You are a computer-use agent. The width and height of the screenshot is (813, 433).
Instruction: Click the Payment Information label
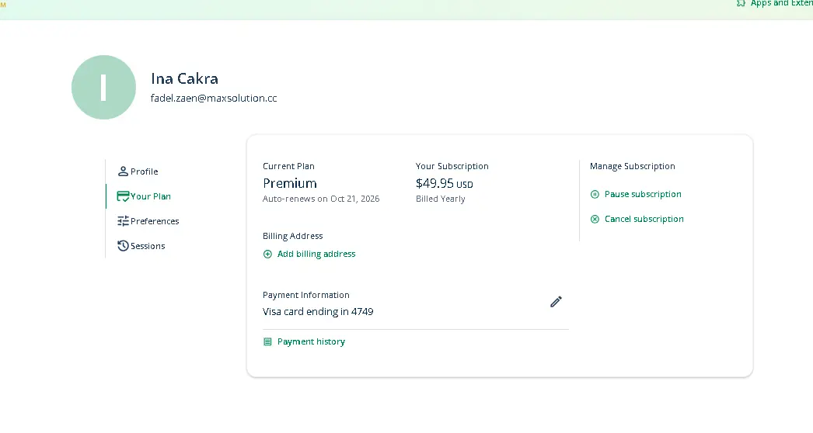(x=306, y=295)
